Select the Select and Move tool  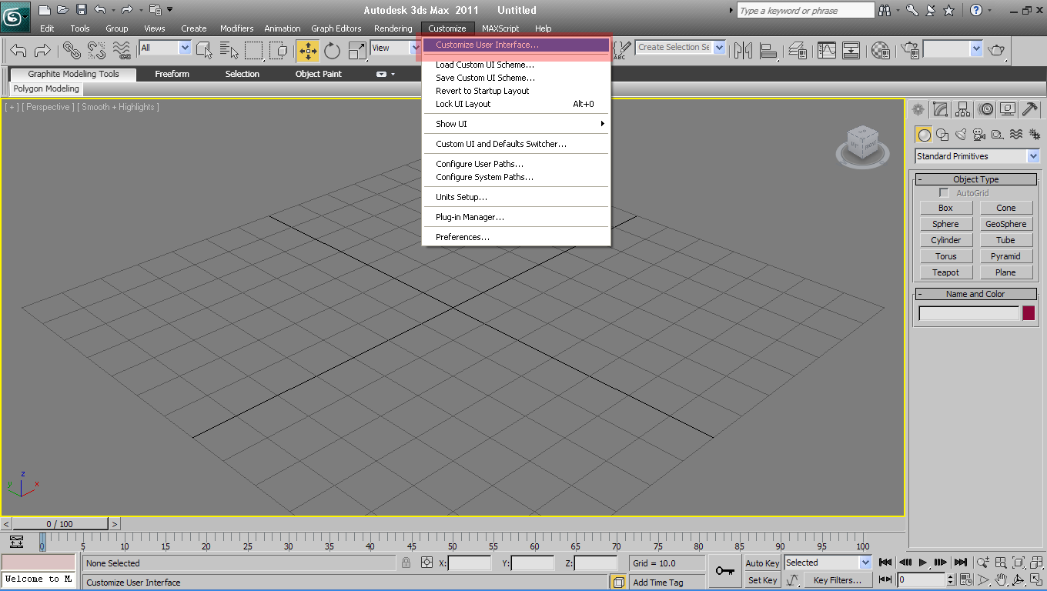tap(307, 49)
